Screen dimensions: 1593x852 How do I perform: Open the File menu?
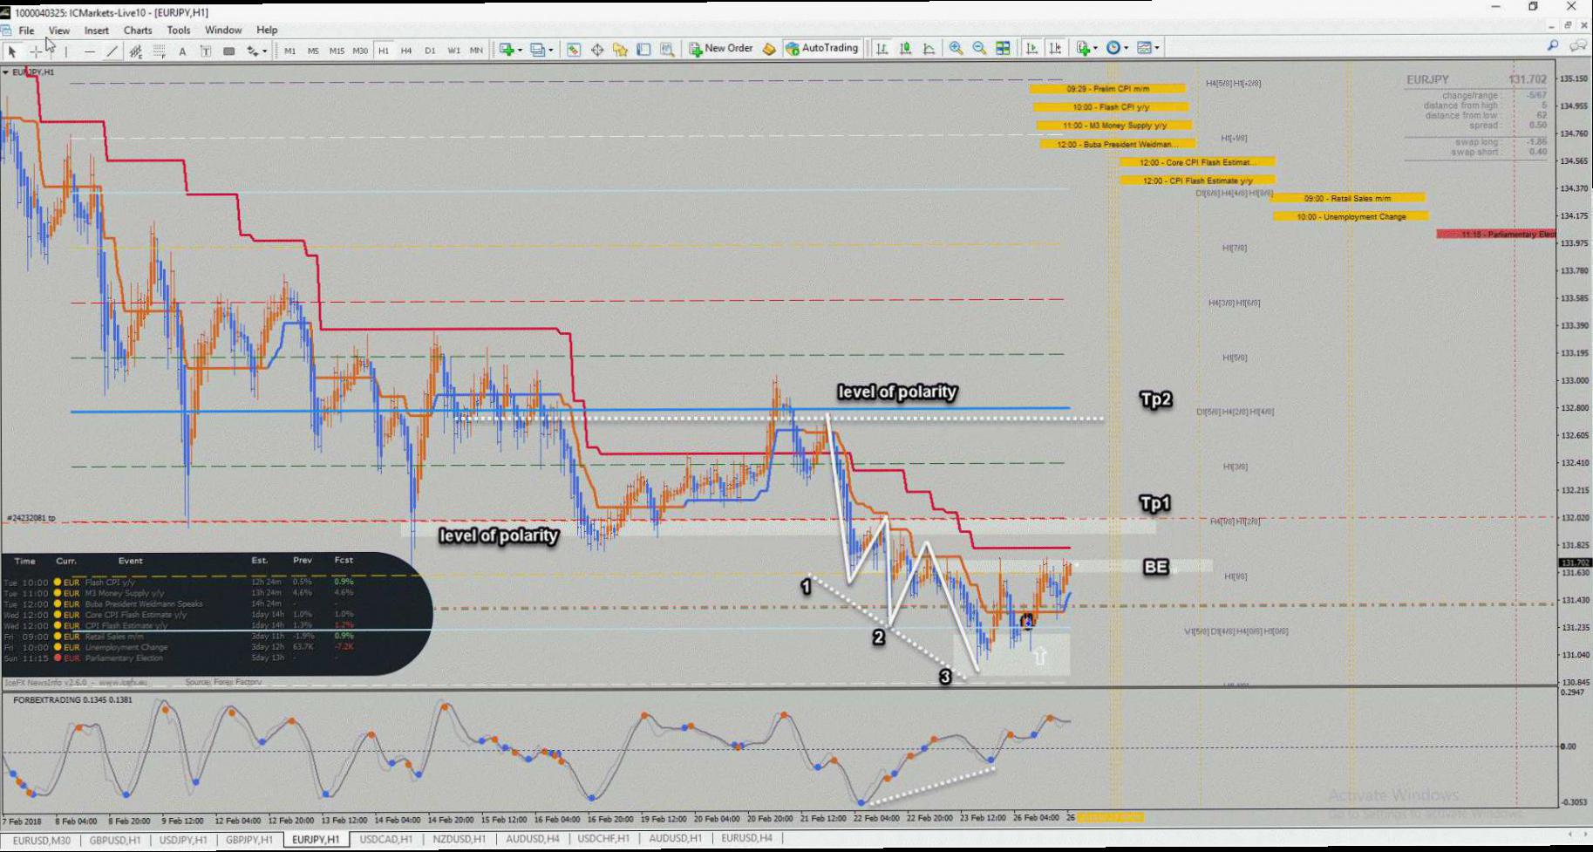point(27,31)
